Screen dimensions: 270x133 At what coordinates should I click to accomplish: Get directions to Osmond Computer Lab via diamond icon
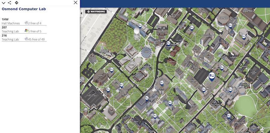16,2
